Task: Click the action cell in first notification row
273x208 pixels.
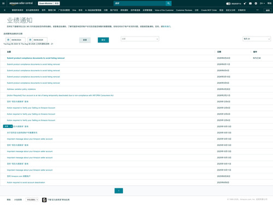Action: 257,58
